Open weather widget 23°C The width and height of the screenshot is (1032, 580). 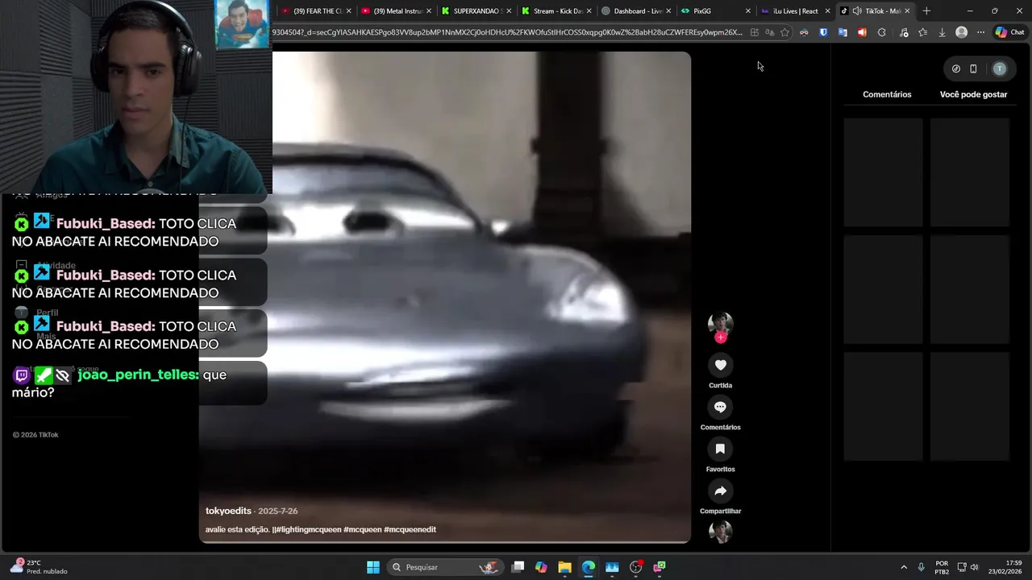point(38,567)
